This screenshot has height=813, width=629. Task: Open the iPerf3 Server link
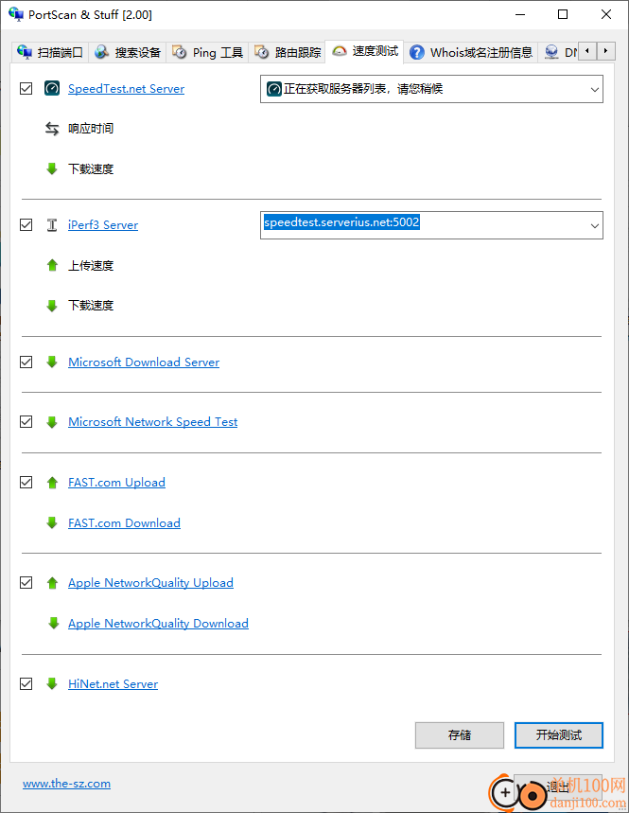pos(103,225)
